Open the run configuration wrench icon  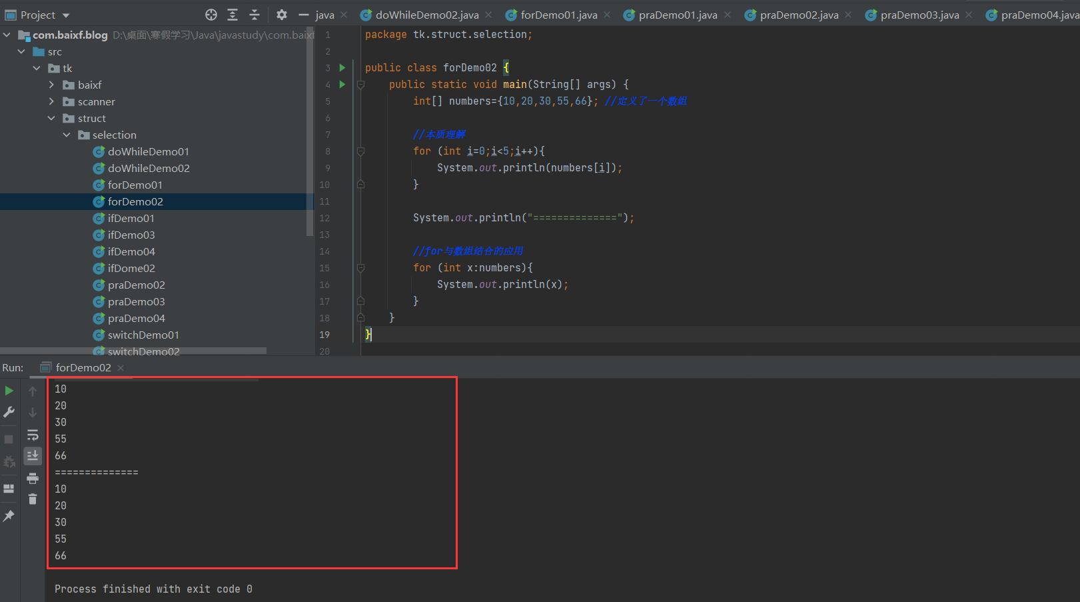tap(9, 413)
